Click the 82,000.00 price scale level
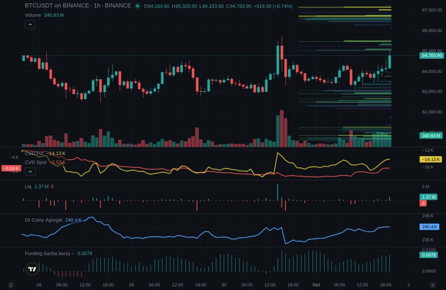Image resolution: width=446 pixels, height=290 pixels. (x=432, y=112)
